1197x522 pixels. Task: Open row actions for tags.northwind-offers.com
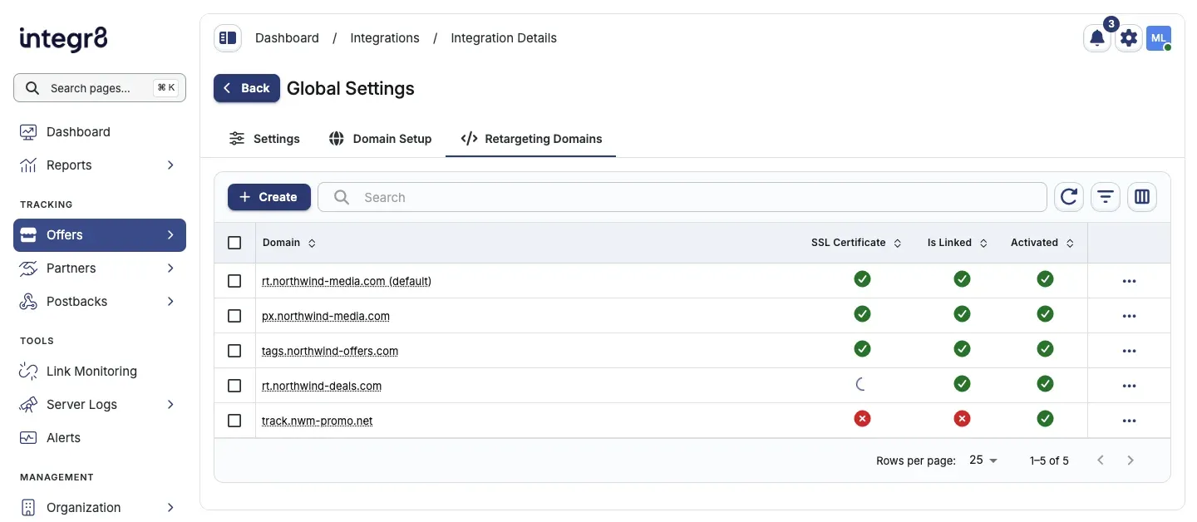click(x=1129, y=351)
